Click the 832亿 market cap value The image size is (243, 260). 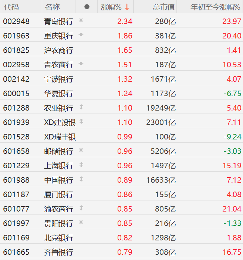pyautogui.click(x=165, y=50)
